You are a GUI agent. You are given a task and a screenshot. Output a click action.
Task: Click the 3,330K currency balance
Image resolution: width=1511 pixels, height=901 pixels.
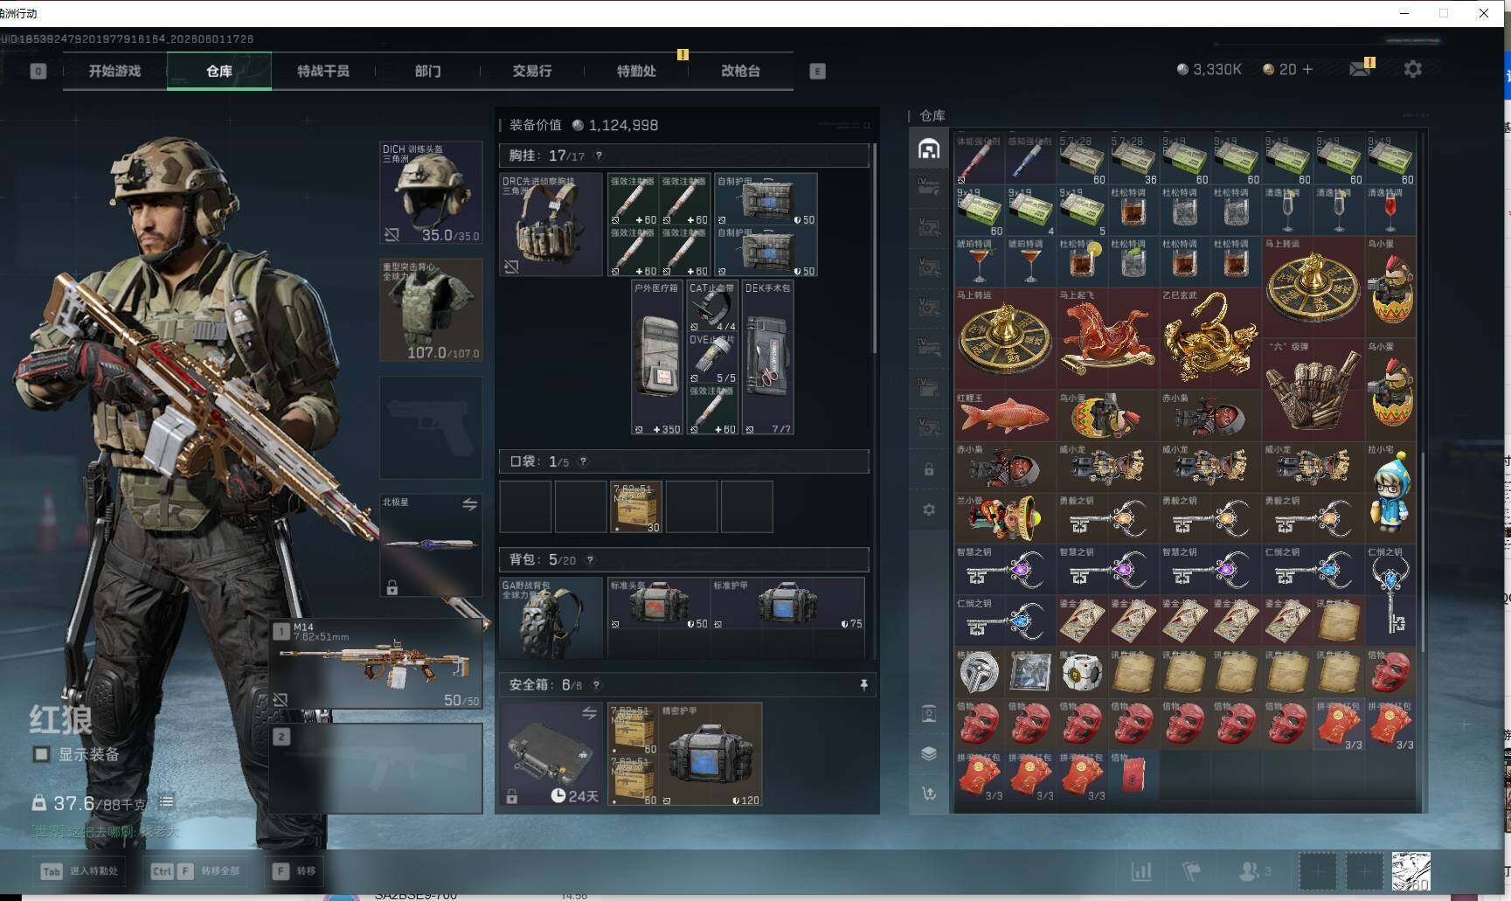[1209, 69]
